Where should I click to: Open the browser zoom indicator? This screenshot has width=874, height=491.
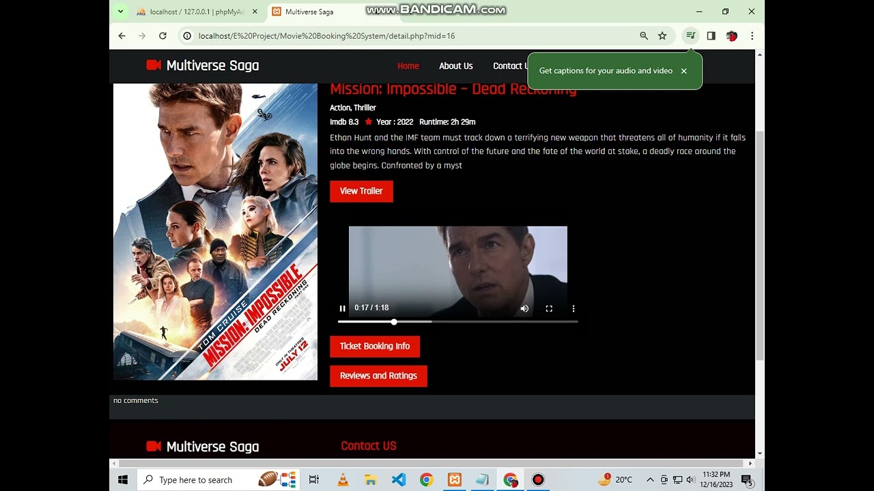pyautogui.click(x=644, y=35)
